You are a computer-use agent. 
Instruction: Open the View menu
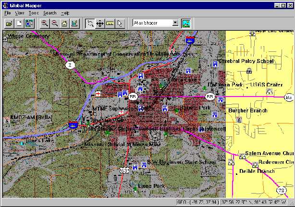[x=20, y=13]
